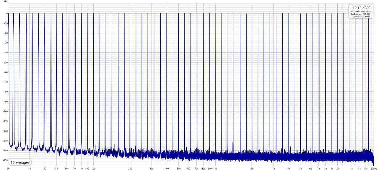Click the 20kHz label on frequency axis
Screen dimensions: 378x171
pyautogui.click(x=374, y=168)
